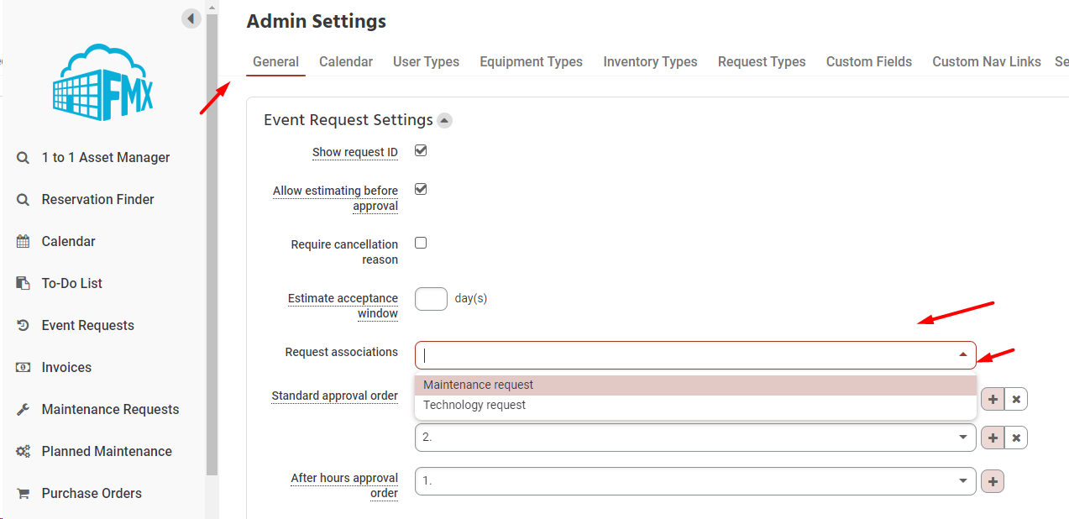Screen dimensions: 1069x519
Task: Open Planned Maintenance page
Action: pyautogui.click(x=107, y=451)
